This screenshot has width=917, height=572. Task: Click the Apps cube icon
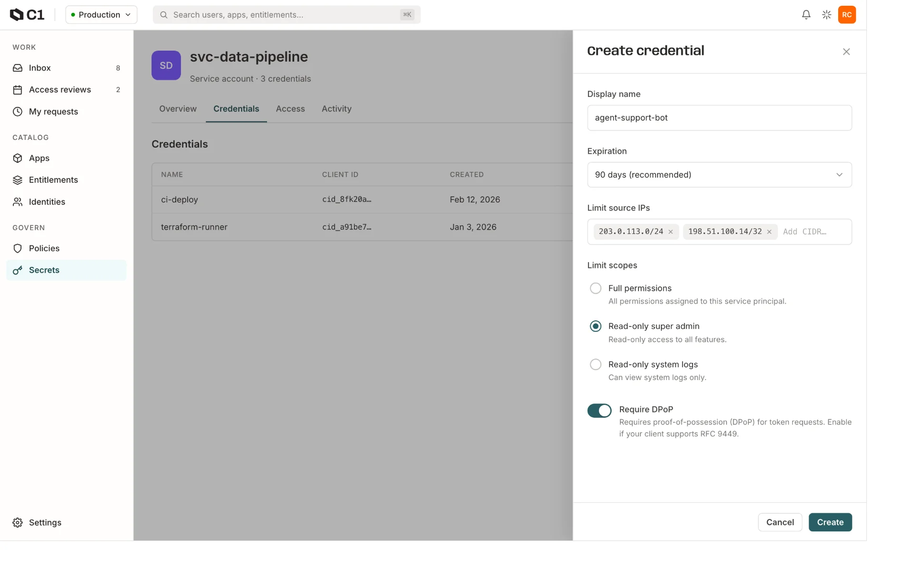click(18, 158)
